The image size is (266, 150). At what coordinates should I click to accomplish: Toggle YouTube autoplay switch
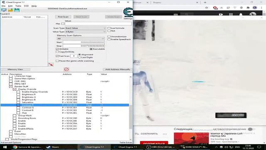pyautogui.click(x=251, y=129)
